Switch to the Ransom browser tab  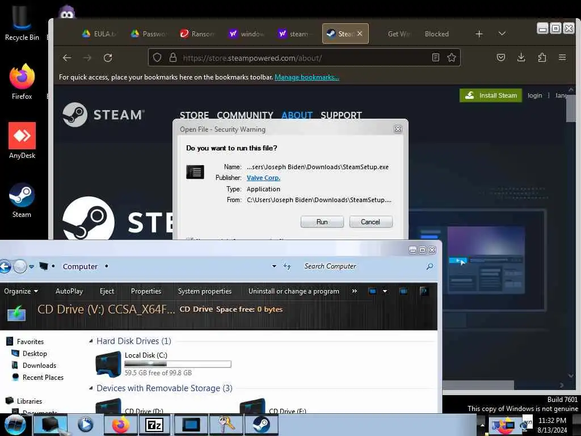click(197, 33)
